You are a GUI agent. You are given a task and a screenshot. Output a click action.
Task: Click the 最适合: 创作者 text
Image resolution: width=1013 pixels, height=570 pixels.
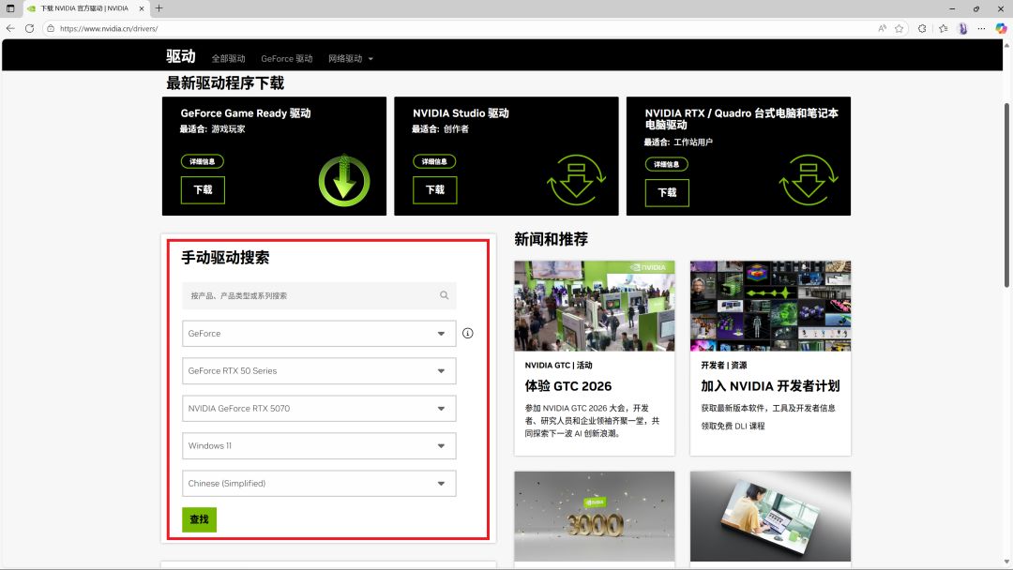(440, 129)
